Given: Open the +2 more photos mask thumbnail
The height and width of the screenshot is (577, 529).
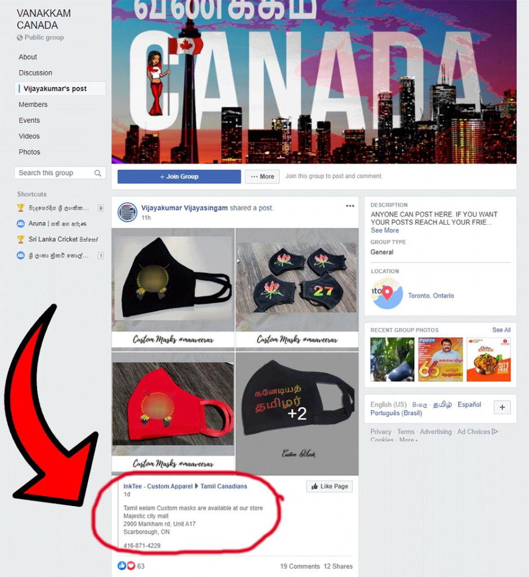Looking at the screenshot, I should point(297,414).
